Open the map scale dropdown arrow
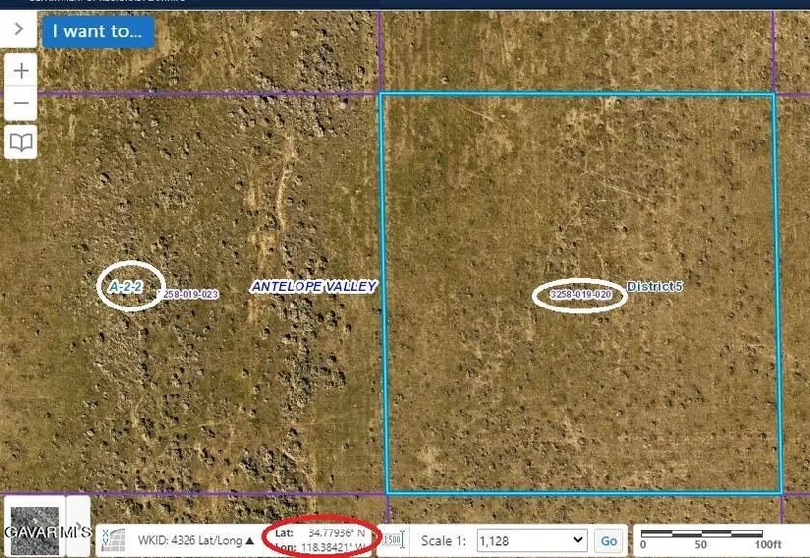810x558 pixels. point(576,540)
